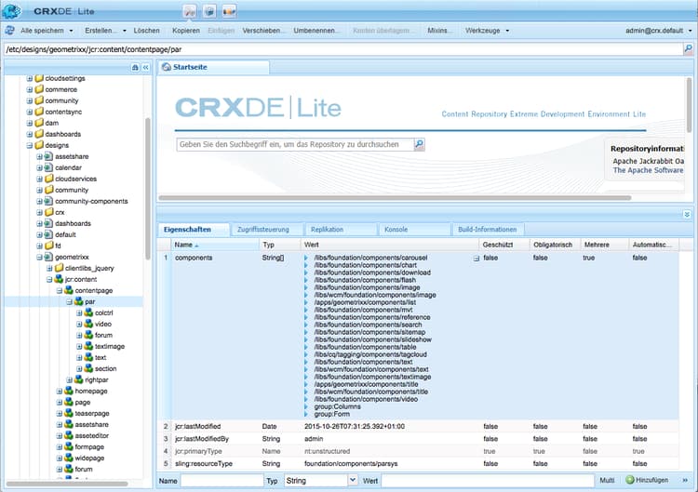The width and height of the screenshot is (698, 492).
Task: Collapse the tree panel with double-arrow icon
Action: [x=145, y=67]
